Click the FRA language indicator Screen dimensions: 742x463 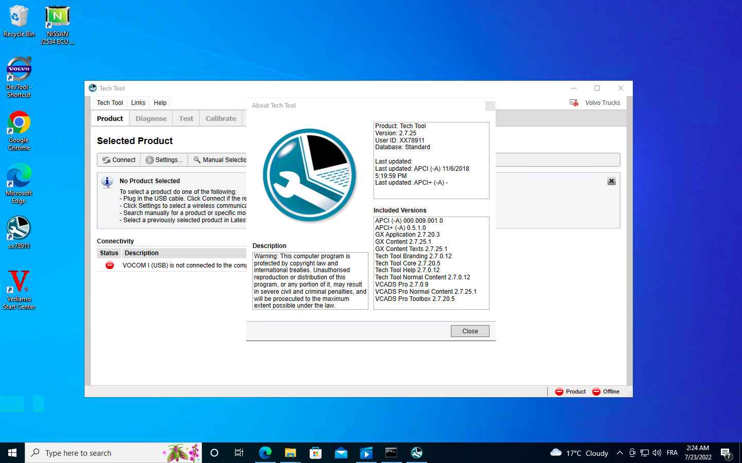672,453
